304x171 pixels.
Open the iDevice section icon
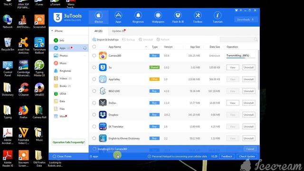[x=98, y=16]
